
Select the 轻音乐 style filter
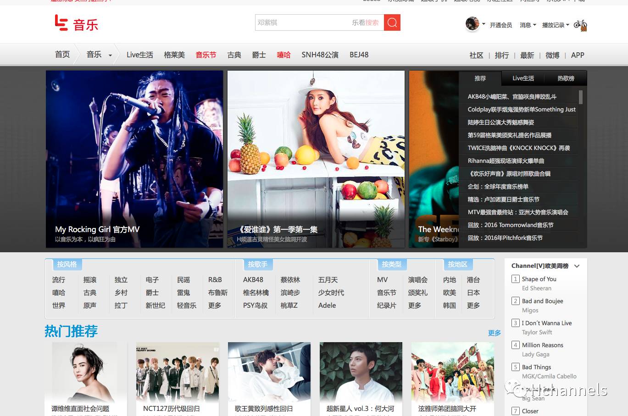tap(187, 305)
